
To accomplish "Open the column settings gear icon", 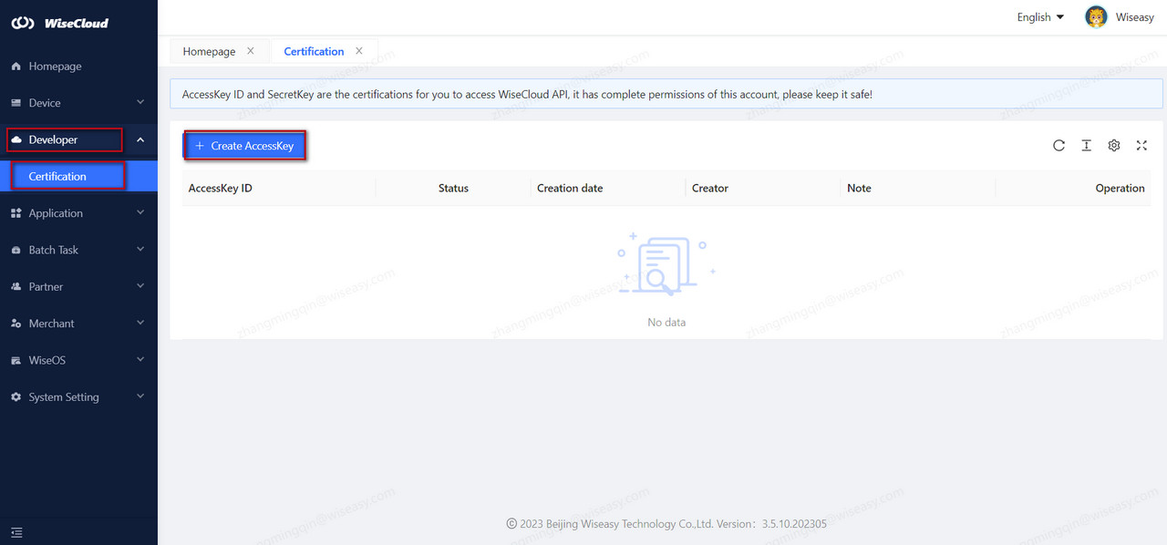I will click(x=1113, y=146).
